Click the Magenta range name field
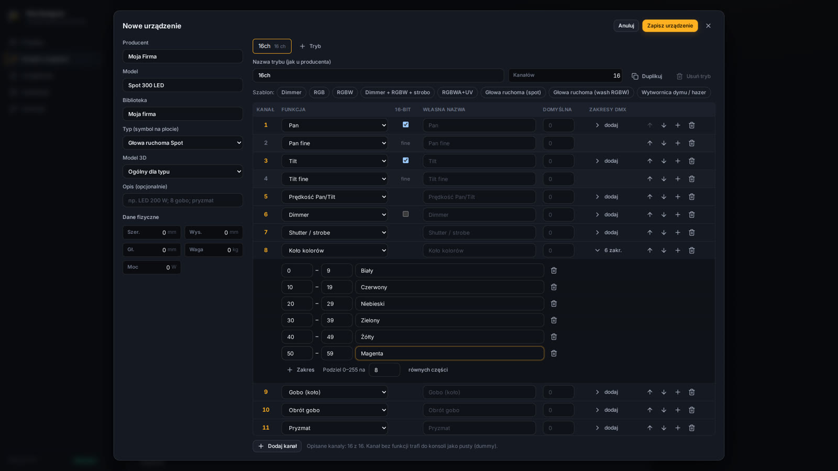The width and height of the screenshot is (838, 471). (449, 353)
